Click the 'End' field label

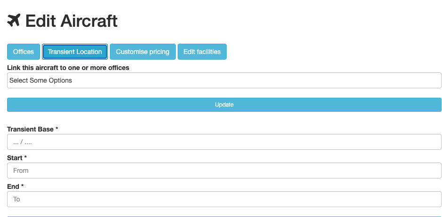click(13, 186)
